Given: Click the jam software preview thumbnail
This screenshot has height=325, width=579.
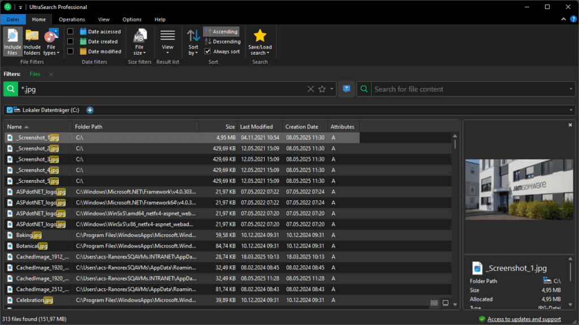Looking at the screenshot, I should click(519, 190).
